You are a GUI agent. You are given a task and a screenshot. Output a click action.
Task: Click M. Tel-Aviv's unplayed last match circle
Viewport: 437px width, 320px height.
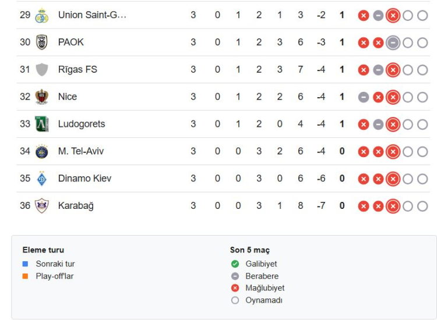422,152
